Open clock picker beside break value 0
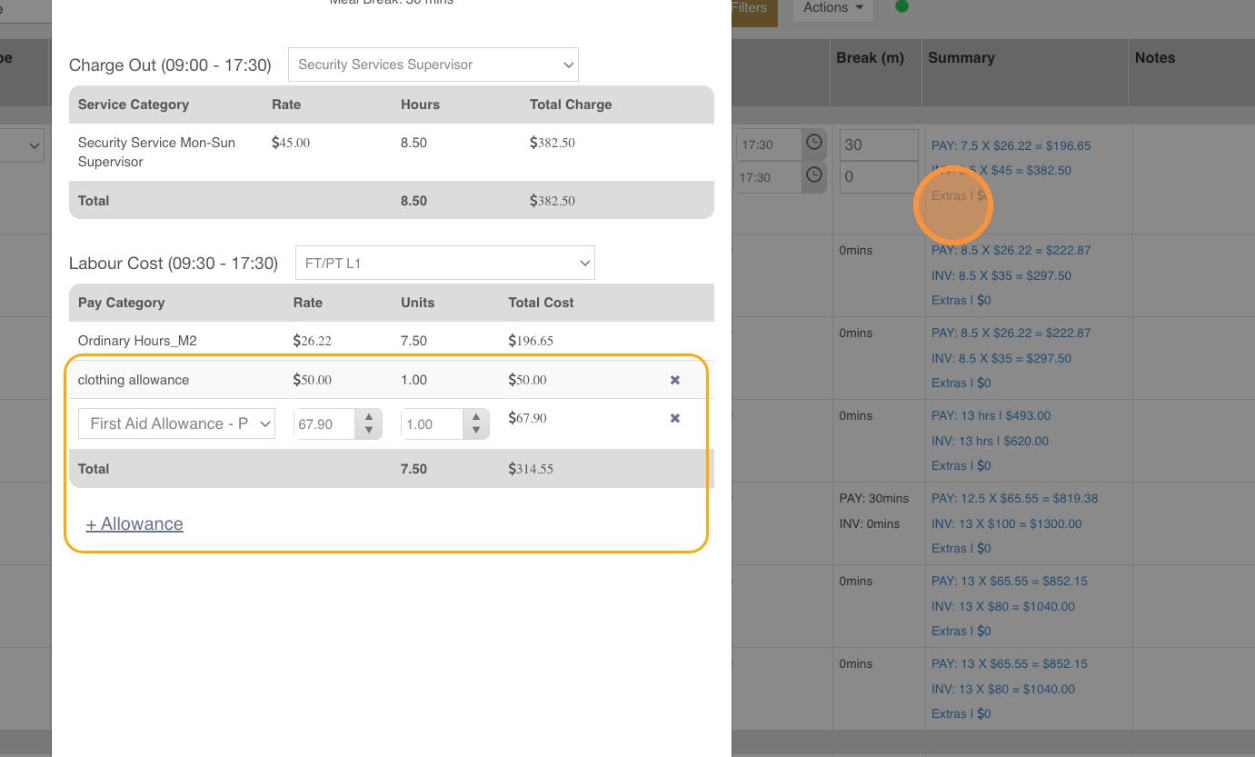1255x757 pixels. click(813, 176)
